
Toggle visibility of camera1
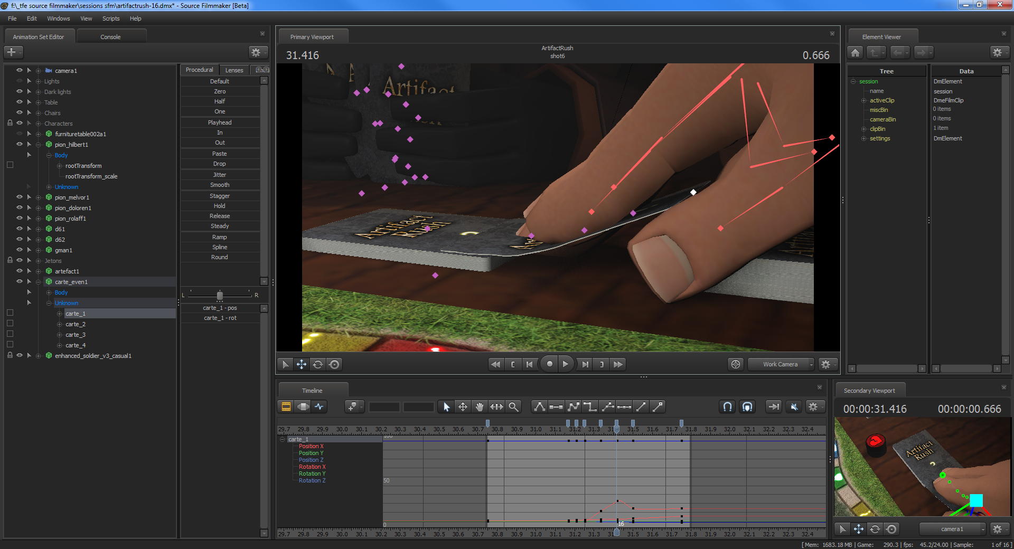[20, 70]
